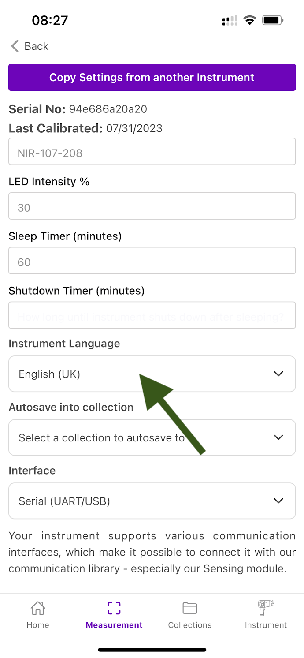The height and width of the screenshot is (658, 304).
Task: Tap the Back text link
Action: click(37, 46)
